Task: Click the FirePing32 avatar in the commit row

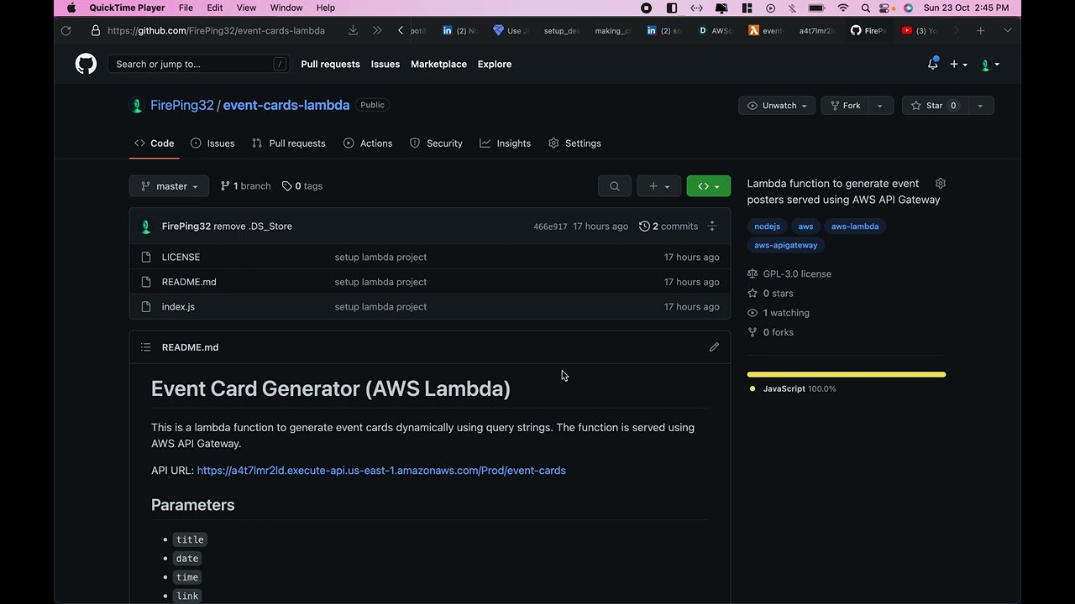Action: (x=146, y=226)
